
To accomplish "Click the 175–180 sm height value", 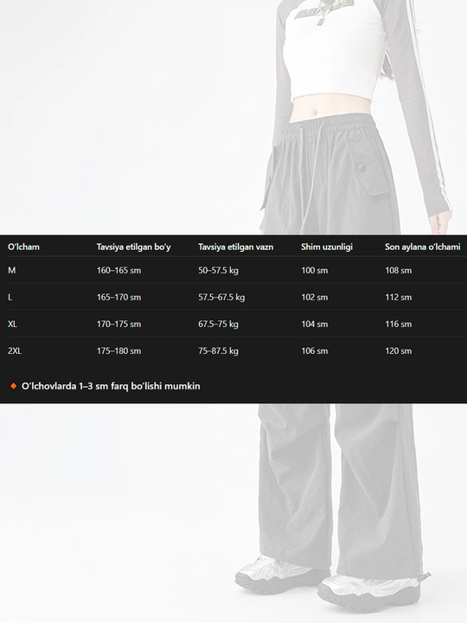I will tap(118, 350).
